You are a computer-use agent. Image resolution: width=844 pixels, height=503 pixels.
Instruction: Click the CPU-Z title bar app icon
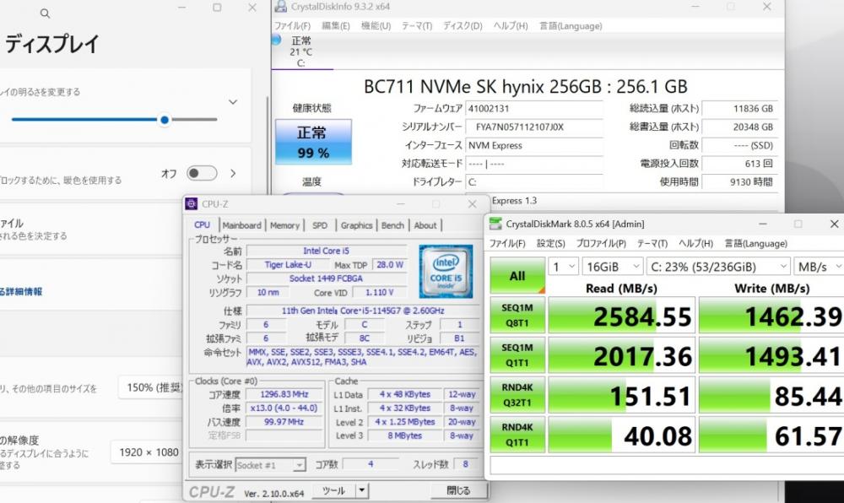191,204
